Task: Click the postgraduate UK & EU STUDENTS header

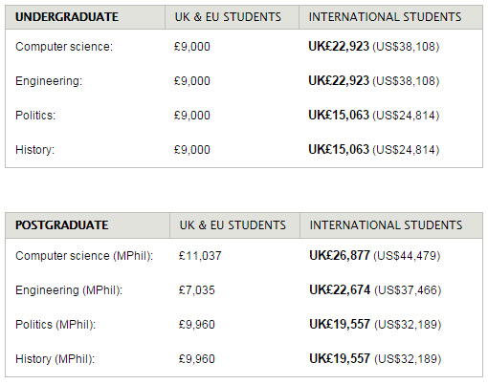Action: [x=233, y=225]
